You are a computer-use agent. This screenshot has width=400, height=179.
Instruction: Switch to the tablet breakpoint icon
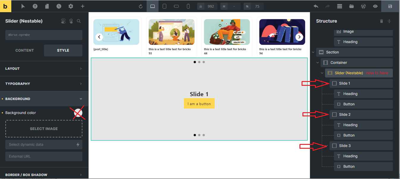click(164, 6)
